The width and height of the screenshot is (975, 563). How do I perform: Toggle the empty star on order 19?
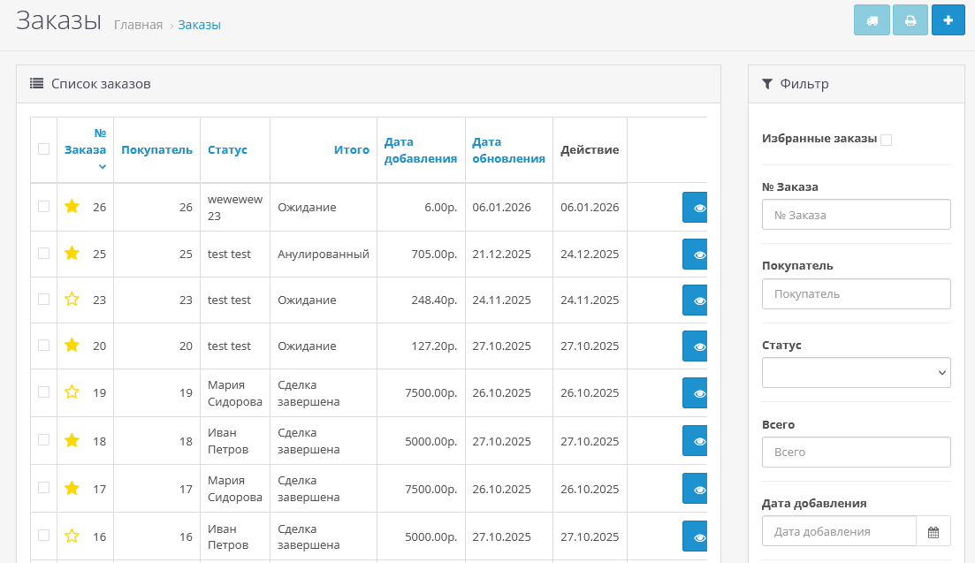72,392
